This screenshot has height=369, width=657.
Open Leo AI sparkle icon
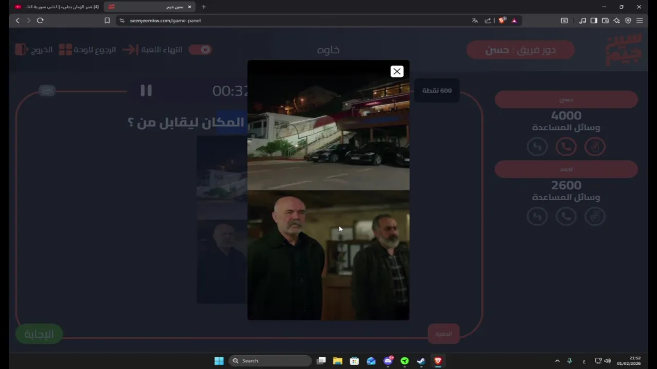pos(616,20)
